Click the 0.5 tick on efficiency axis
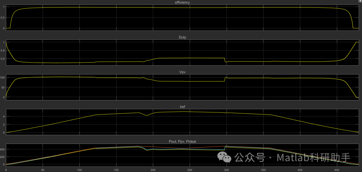Image resolution: width=362 pixels, height=172 pixels. (x=3, y=17)
